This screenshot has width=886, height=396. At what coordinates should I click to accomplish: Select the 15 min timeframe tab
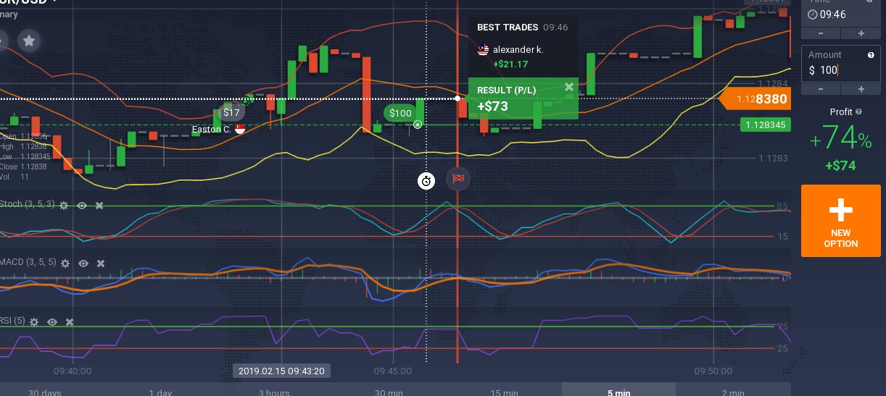click(504, 392)
